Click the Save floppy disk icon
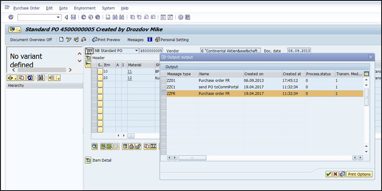Image resolution: width=382 pixels, height=191 pixels. coord(73,17)
